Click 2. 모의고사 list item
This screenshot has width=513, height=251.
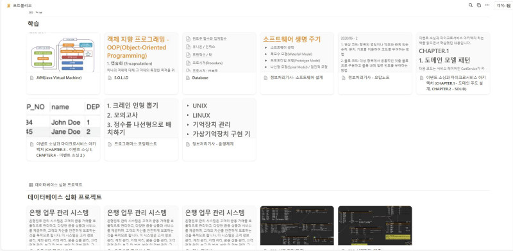(x=122, y=115)
